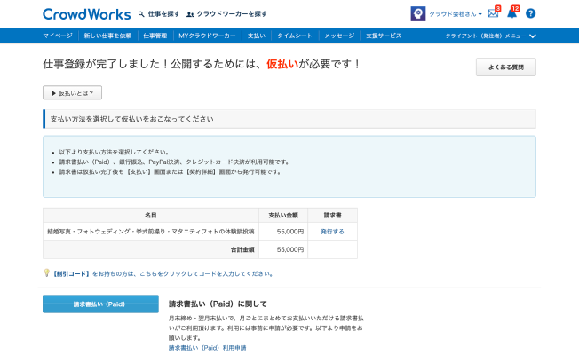
Task: Click the magnifier icon beside 仕事を探す
Action: (141, 14)
